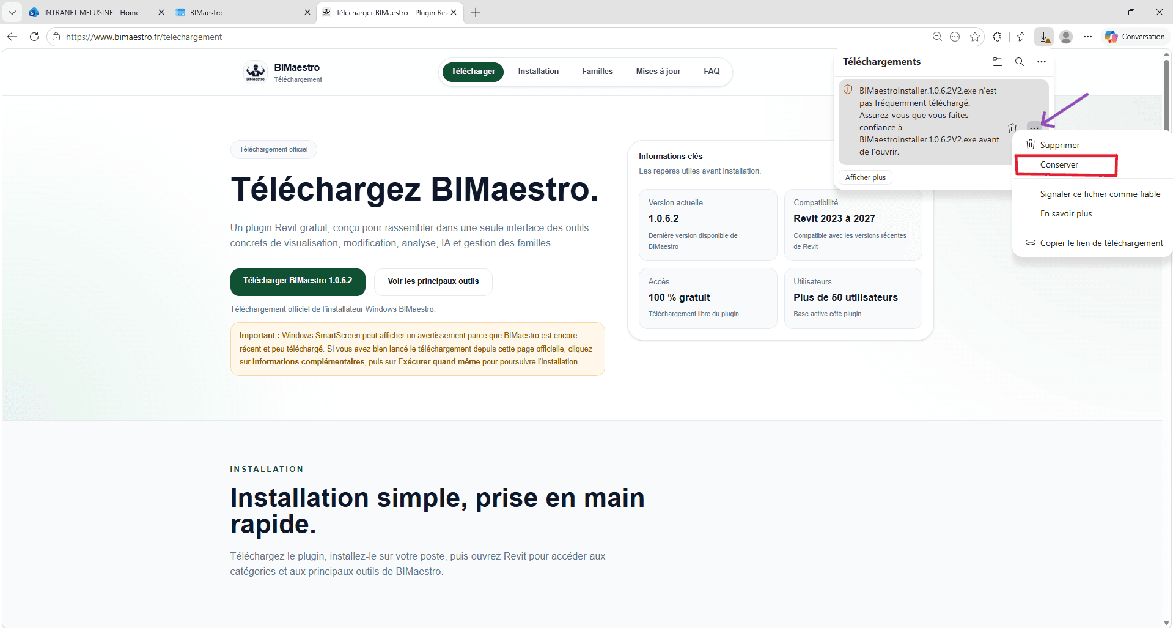Click the site info lock icon
Viewport: 1173px width, 628px height.
56,37
